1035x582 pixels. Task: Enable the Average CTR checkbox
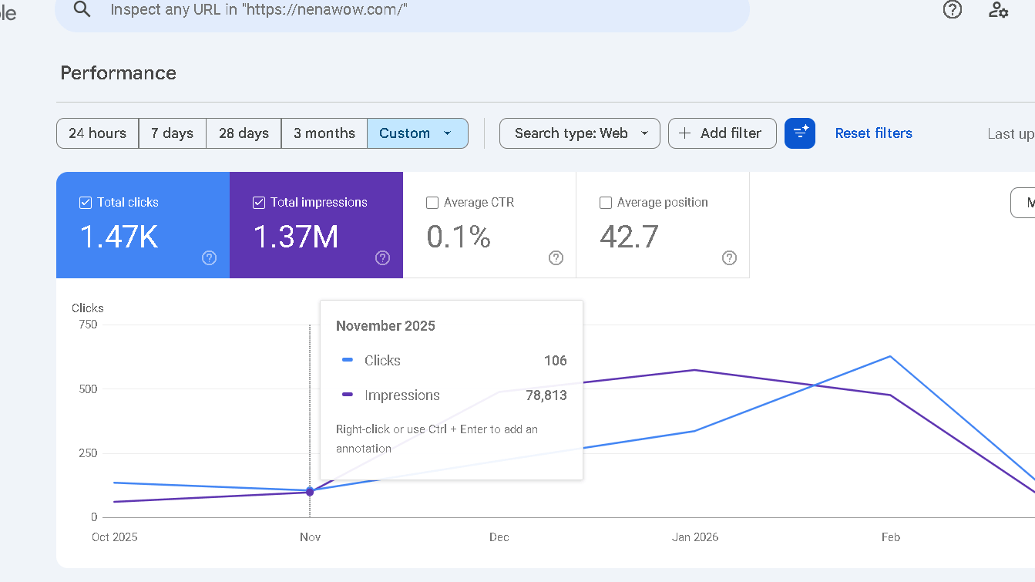pyautogui.click(x=432, y=202)
